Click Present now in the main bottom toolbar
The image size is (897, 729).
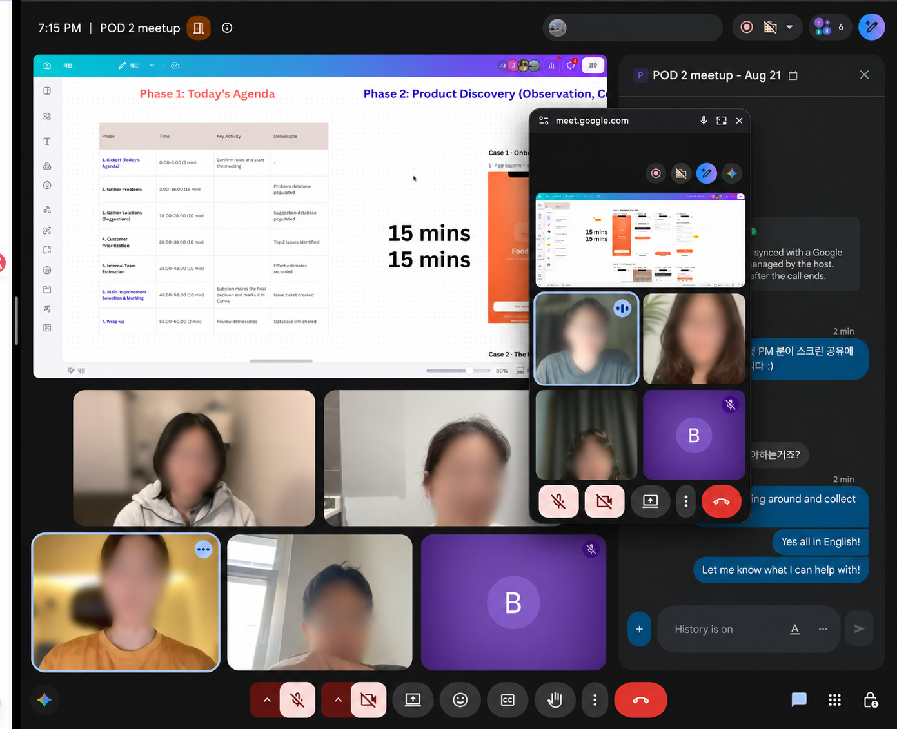413,700
